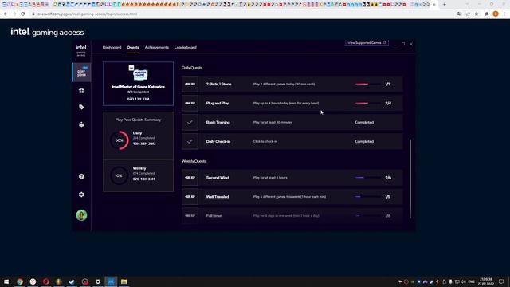Screen dimensions: 510x287
Task: Open the gift rewards sidebar icon
Action: pyautogui.click(x=81, y=90)
